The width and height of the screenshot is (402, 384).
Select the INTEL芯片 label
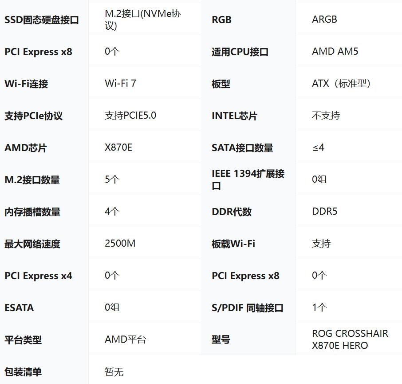tap(234, 116)
